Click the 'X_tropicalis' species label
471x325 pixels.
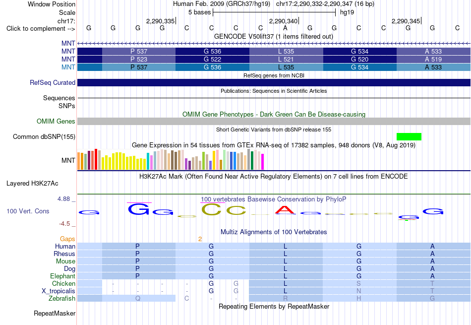click(x=59, y=291)
